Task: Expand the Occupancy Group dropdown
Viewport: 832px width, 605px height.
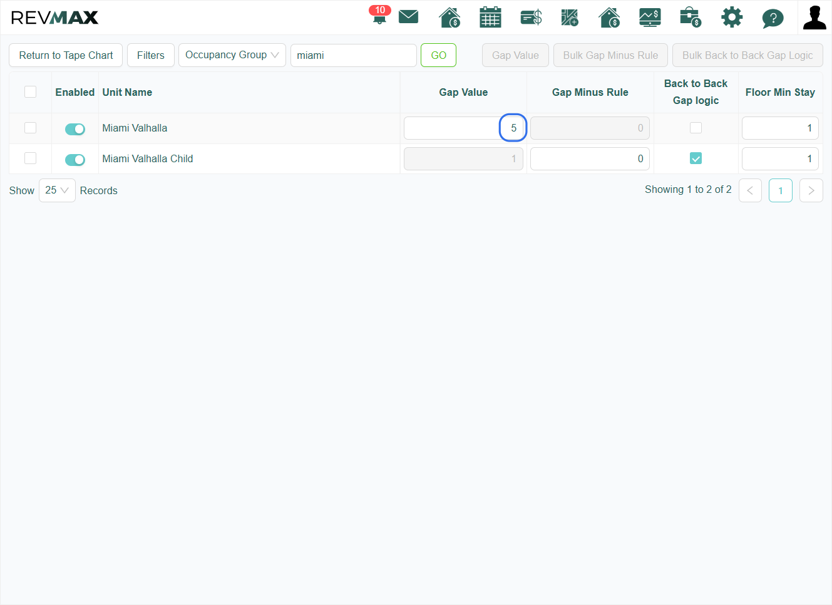Action: coord(232,55)
